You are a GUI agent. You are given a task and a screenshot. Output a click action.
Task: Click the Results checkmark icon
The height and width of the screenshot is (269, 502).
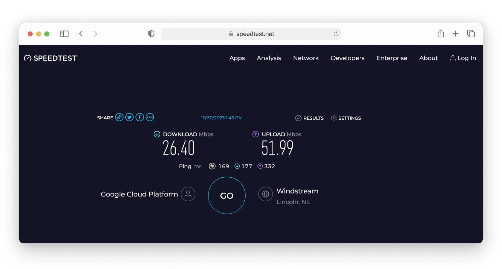click(298, 118)
